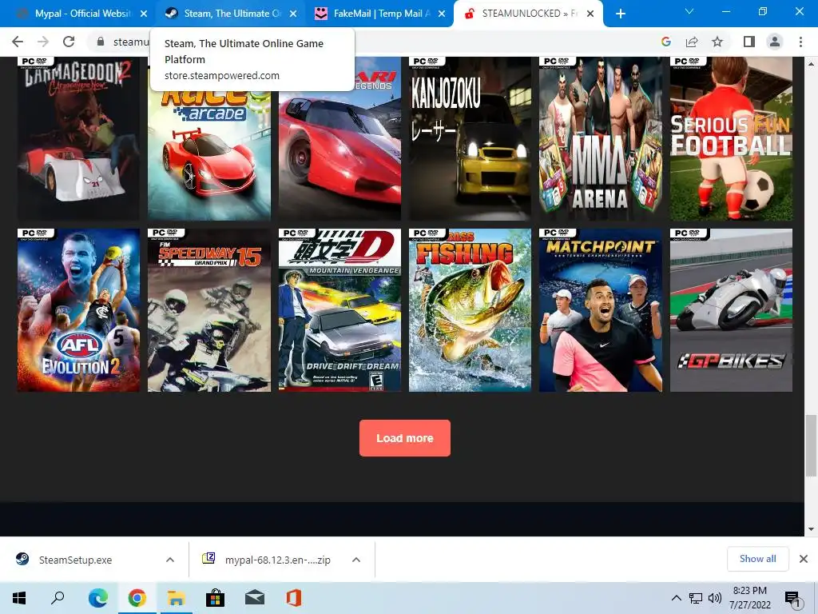
Task: Open the red Ferrari Legends game cover
Action: point(340,157)
